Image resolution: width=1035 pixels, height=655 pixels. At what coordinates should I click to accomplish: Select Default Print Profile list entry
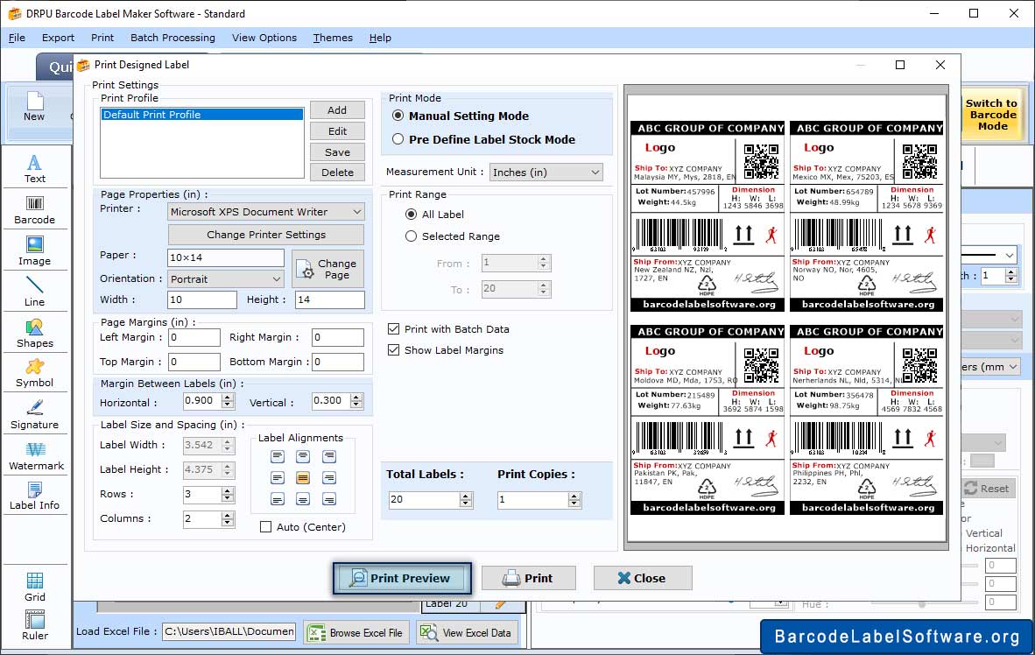coord(202,114)
